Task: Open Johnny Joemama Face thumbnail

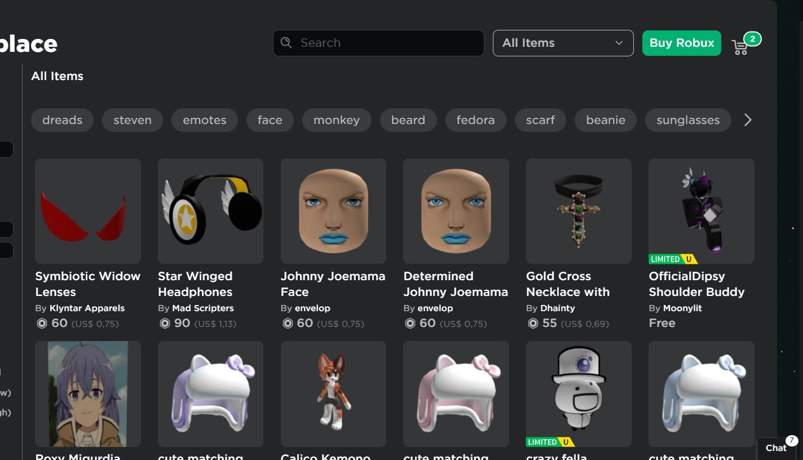Action: [x=333, y=211]
